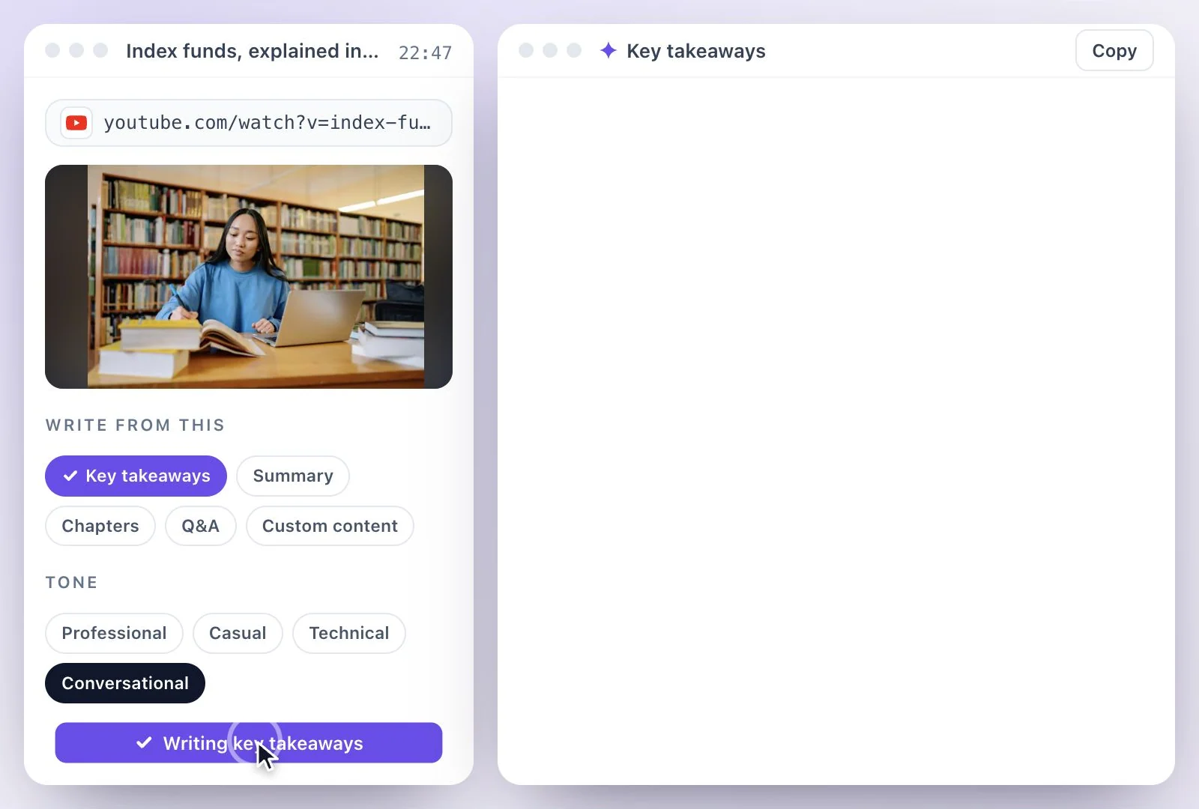Viewport: 1199px width, 809px height.
Task: Choose the Chapters content chip
Action: (x=100, y=526)
